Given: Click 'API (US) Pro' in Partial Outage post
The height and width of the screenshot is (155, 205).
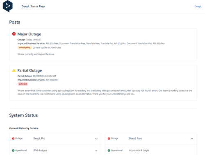Looking at the screenshot, I should pyautogui.click(x=52, y=80).
